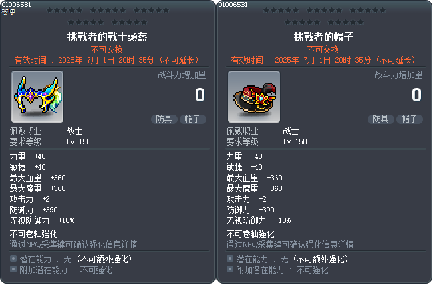433x285 pixels.
Task: Click 防具 tag in left tooltip
Action: (x=164, y=119)
